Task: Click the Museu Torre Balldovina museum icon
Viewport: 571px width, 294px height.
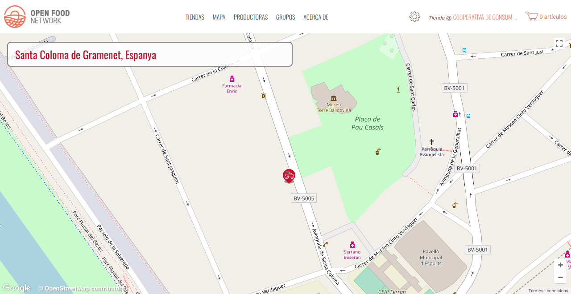Action: pos(333,98)
